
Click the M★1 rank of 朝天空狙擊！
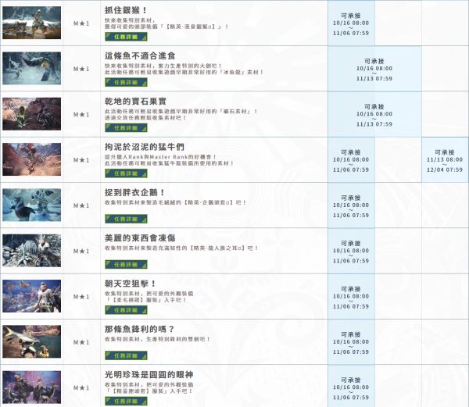click(x=81, y=297)
